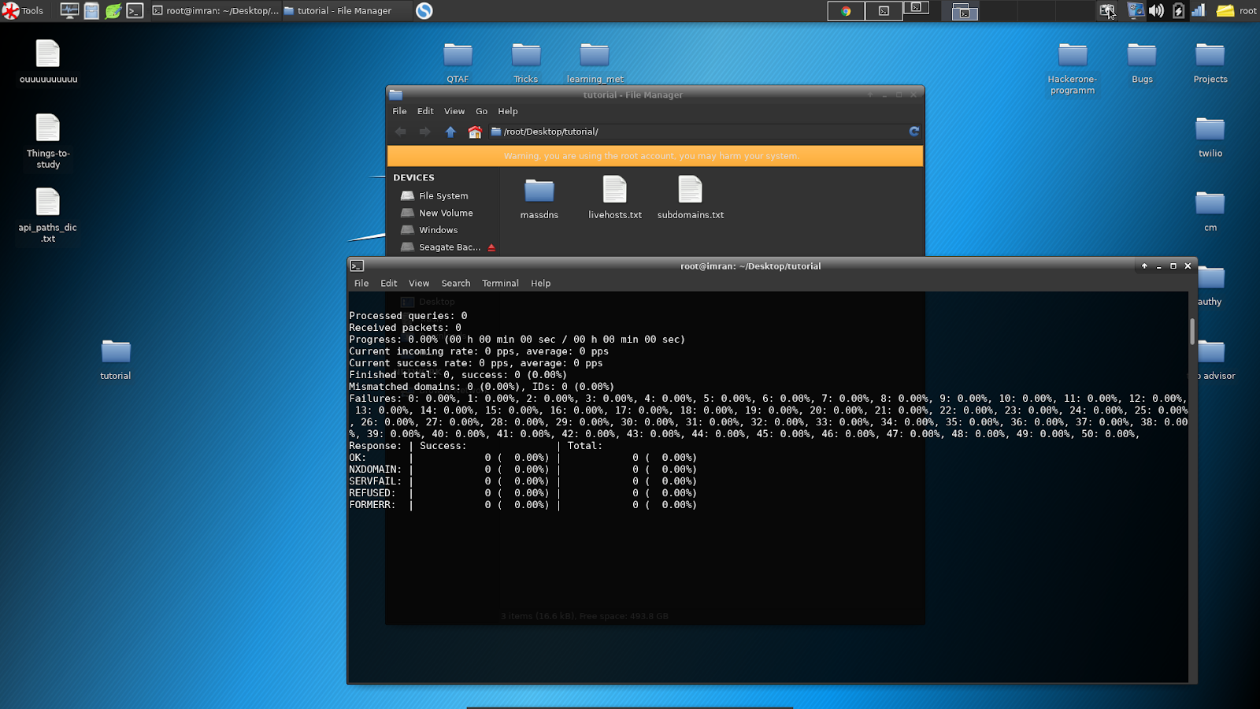Click the terminal scrollbar thumb
Screen dimensions: 1260x709
pos(1192,332)
